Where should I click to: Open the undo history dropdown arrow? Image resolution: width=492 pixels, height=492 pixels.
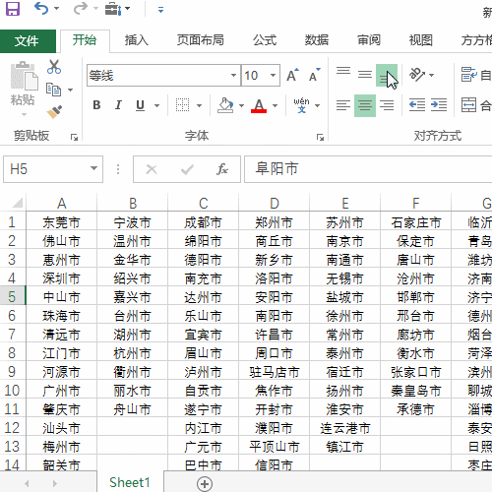click(x=56, y=9)
